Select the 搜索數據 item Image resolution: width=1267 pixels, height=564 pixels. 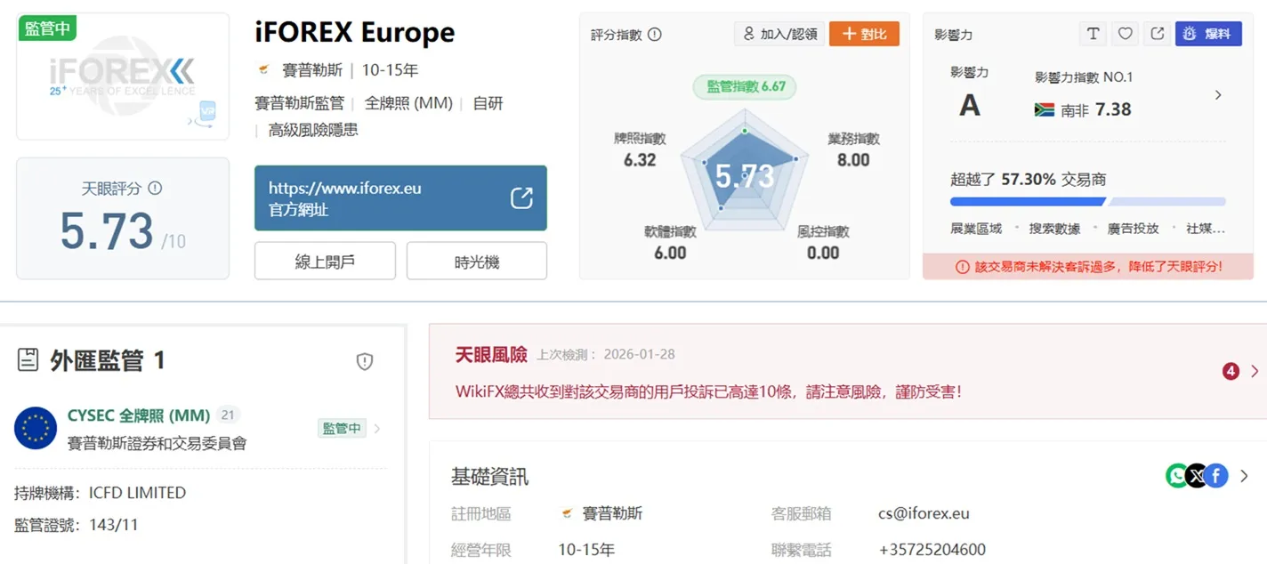click(1054, 229)
